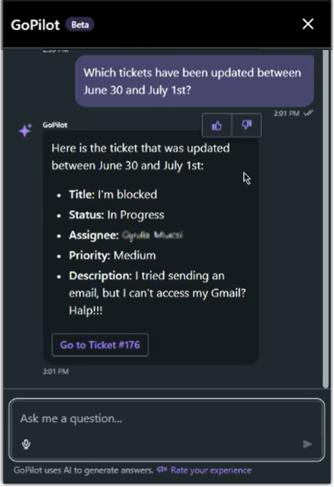Viewport: 334px width, 487px height.
Task: Click the 3:01 PM timestamp below GoPilot reply
Action: point(55,371)
